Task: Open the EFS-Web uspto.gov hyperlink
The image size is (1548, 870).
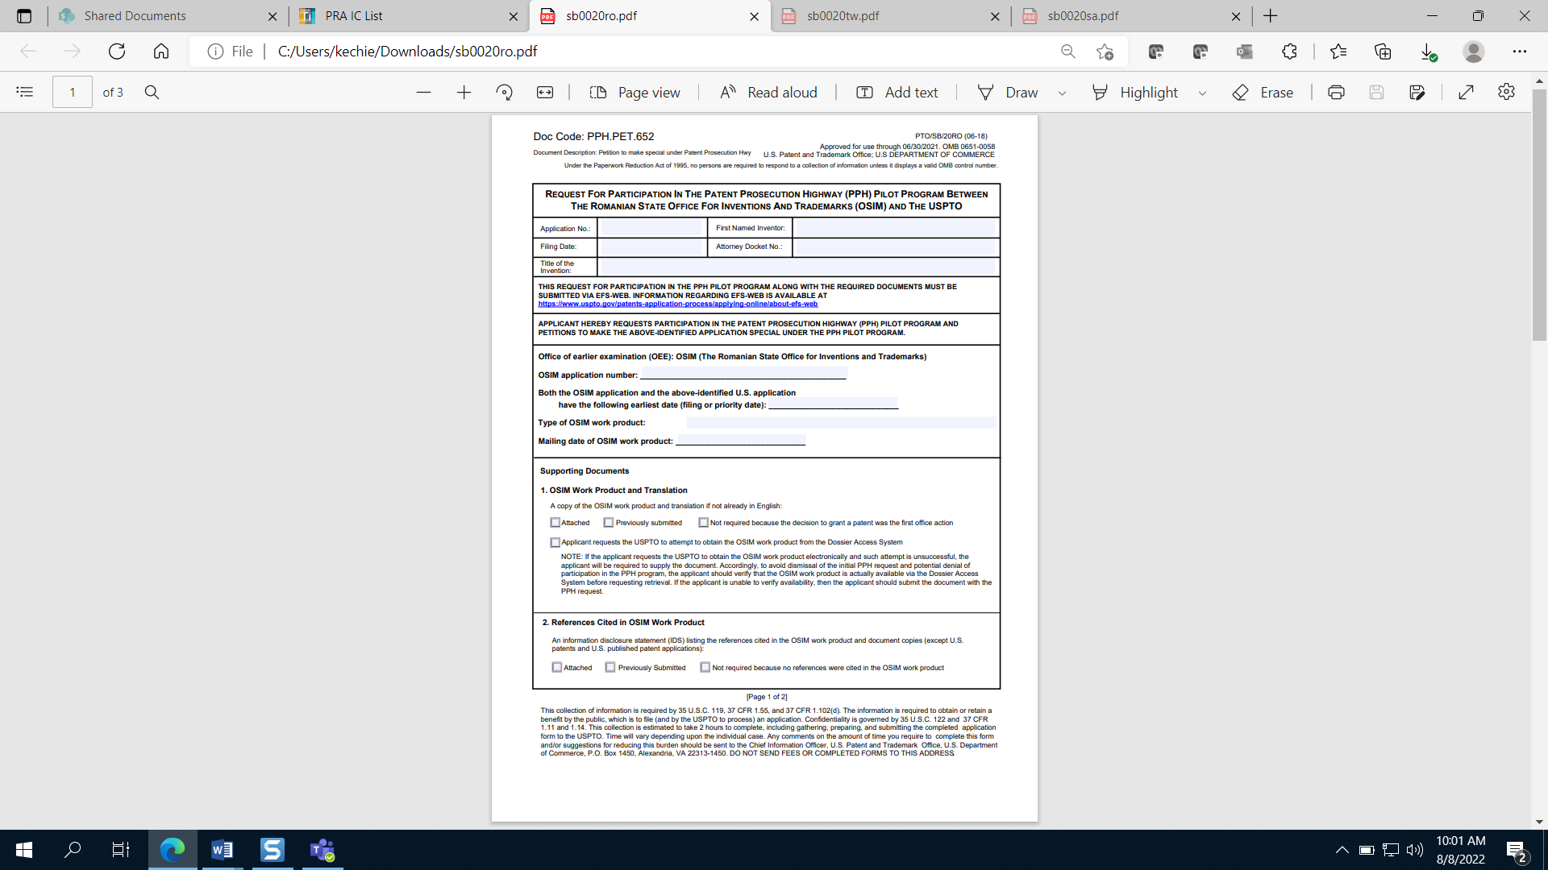Action: click(677, 304)
